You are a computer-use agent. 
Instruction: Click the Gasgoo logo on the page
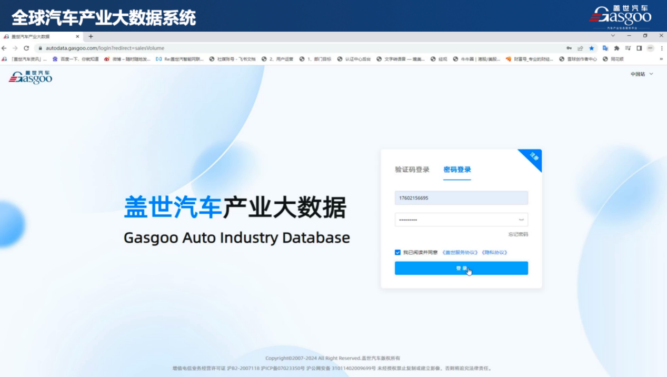[31, 77]
